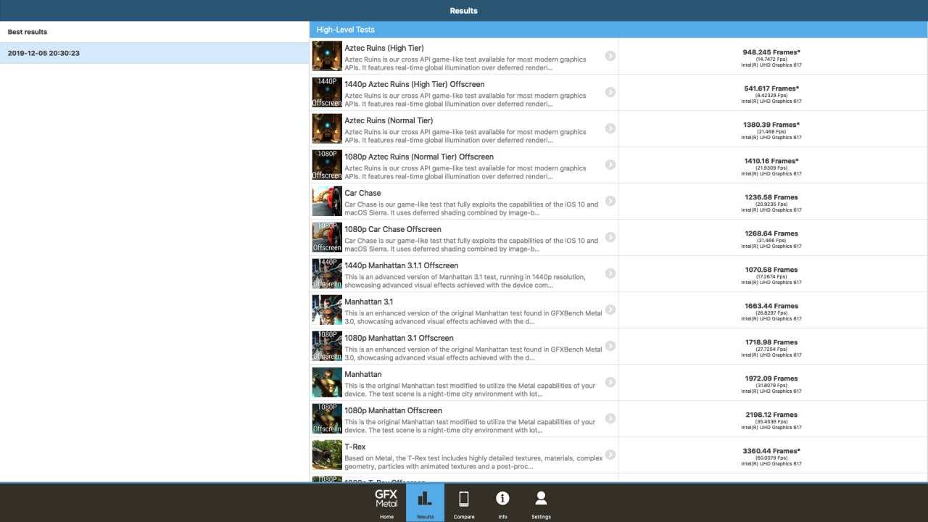Click the 1440p Manhattan 3.1.1 Offscreen thumbnail

[x=327, y=273]
